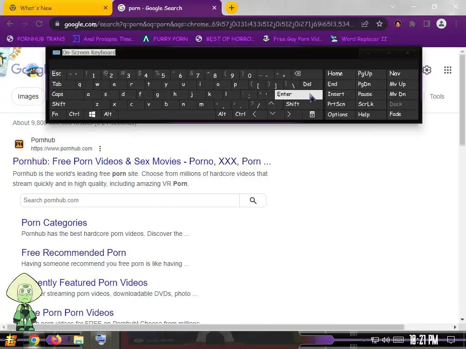
Task: Open the Windows Start menu
Action: [10, 340]
